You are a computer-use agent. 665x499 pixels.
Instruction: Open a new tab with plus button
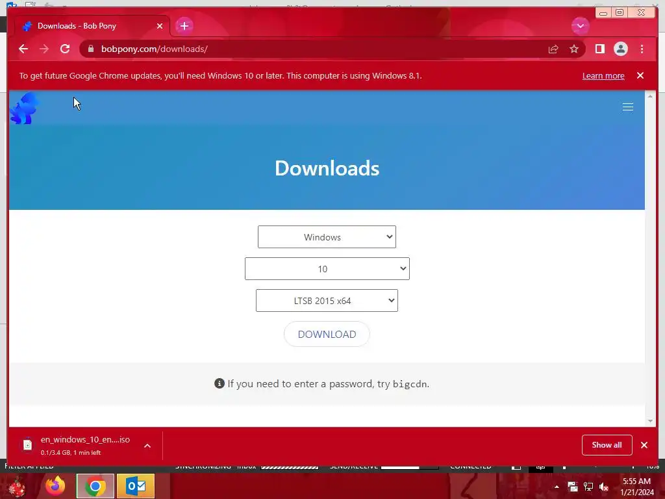point(184,26)
